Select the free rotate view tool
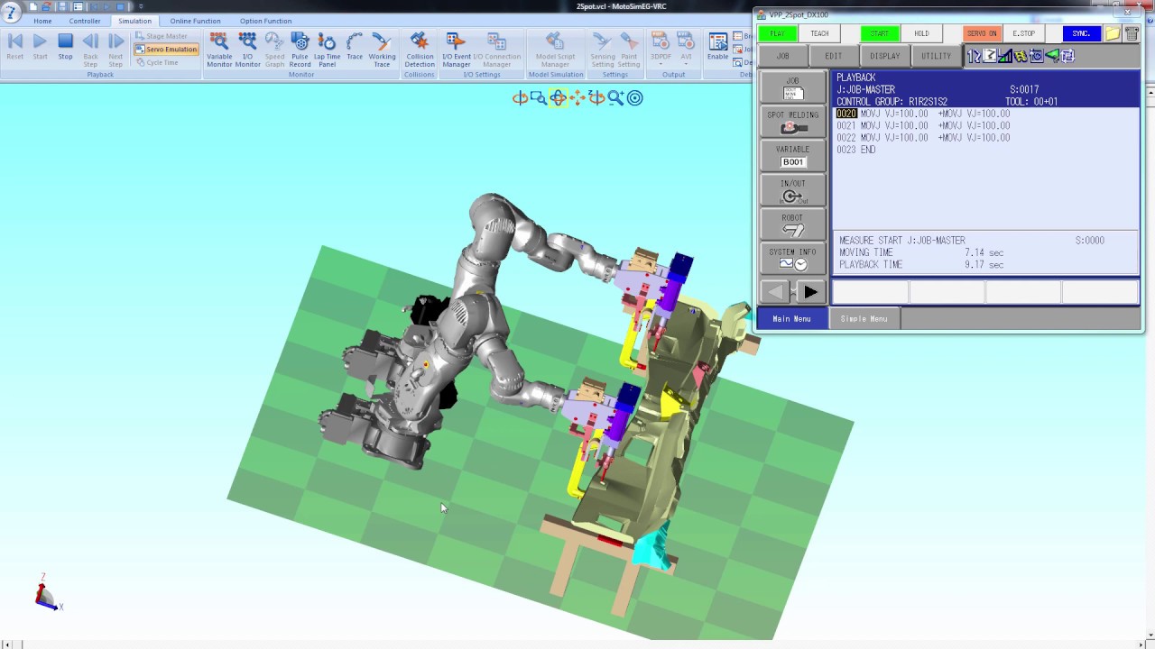 tap(520, 98)
